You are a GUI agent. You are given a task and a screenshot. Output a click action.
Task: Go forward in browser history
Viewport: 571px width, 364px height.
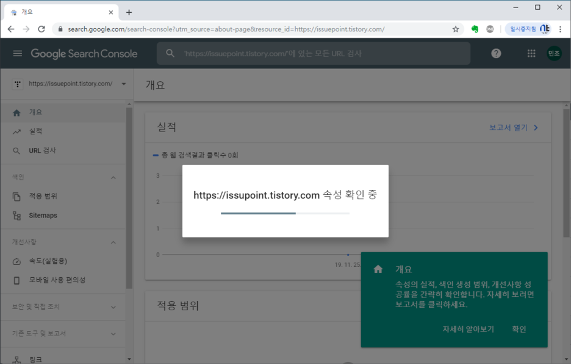coord(26,29)
